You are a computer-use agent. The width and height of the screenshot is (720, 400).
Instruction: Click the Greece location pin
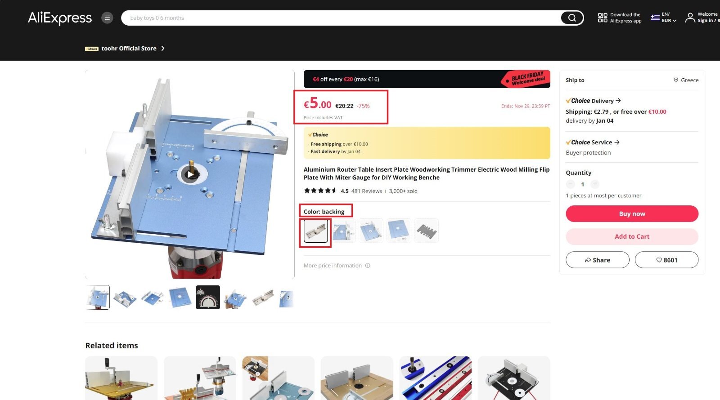coord(676,80)
